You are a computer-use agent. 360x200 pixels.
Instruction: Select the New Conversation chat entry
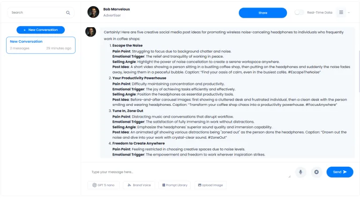41,45
